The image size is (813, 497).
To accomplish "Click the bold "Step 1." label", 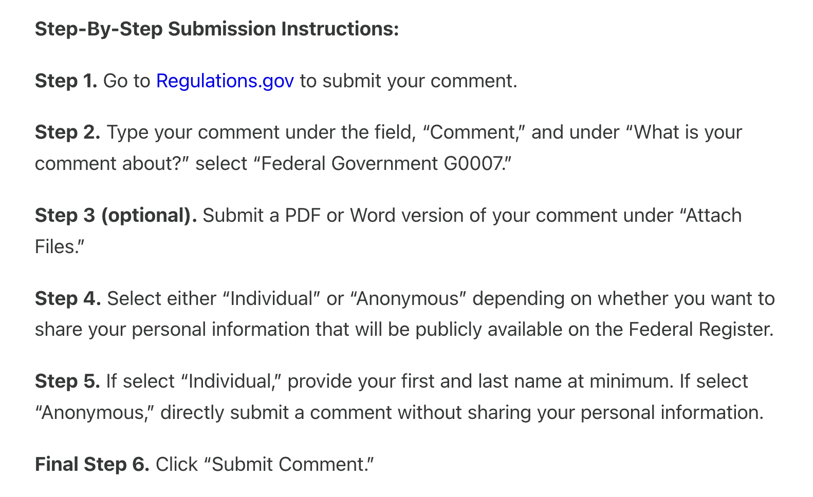I will pyautogui.click(x=66, y=81).
